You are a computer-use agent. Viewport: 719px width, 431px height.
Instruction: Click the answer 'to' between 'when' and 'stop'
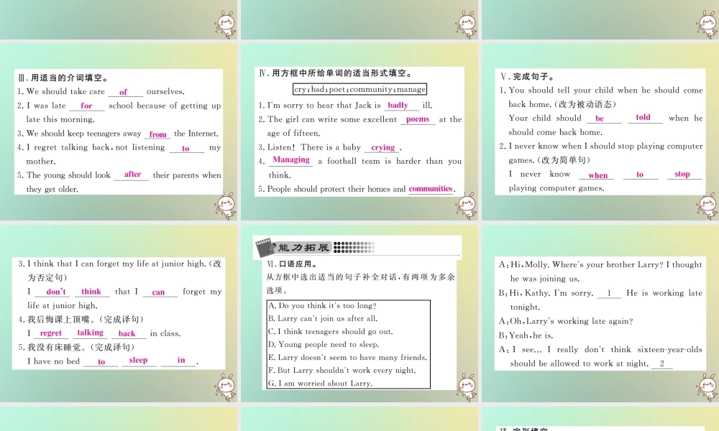tap(640, 175)
